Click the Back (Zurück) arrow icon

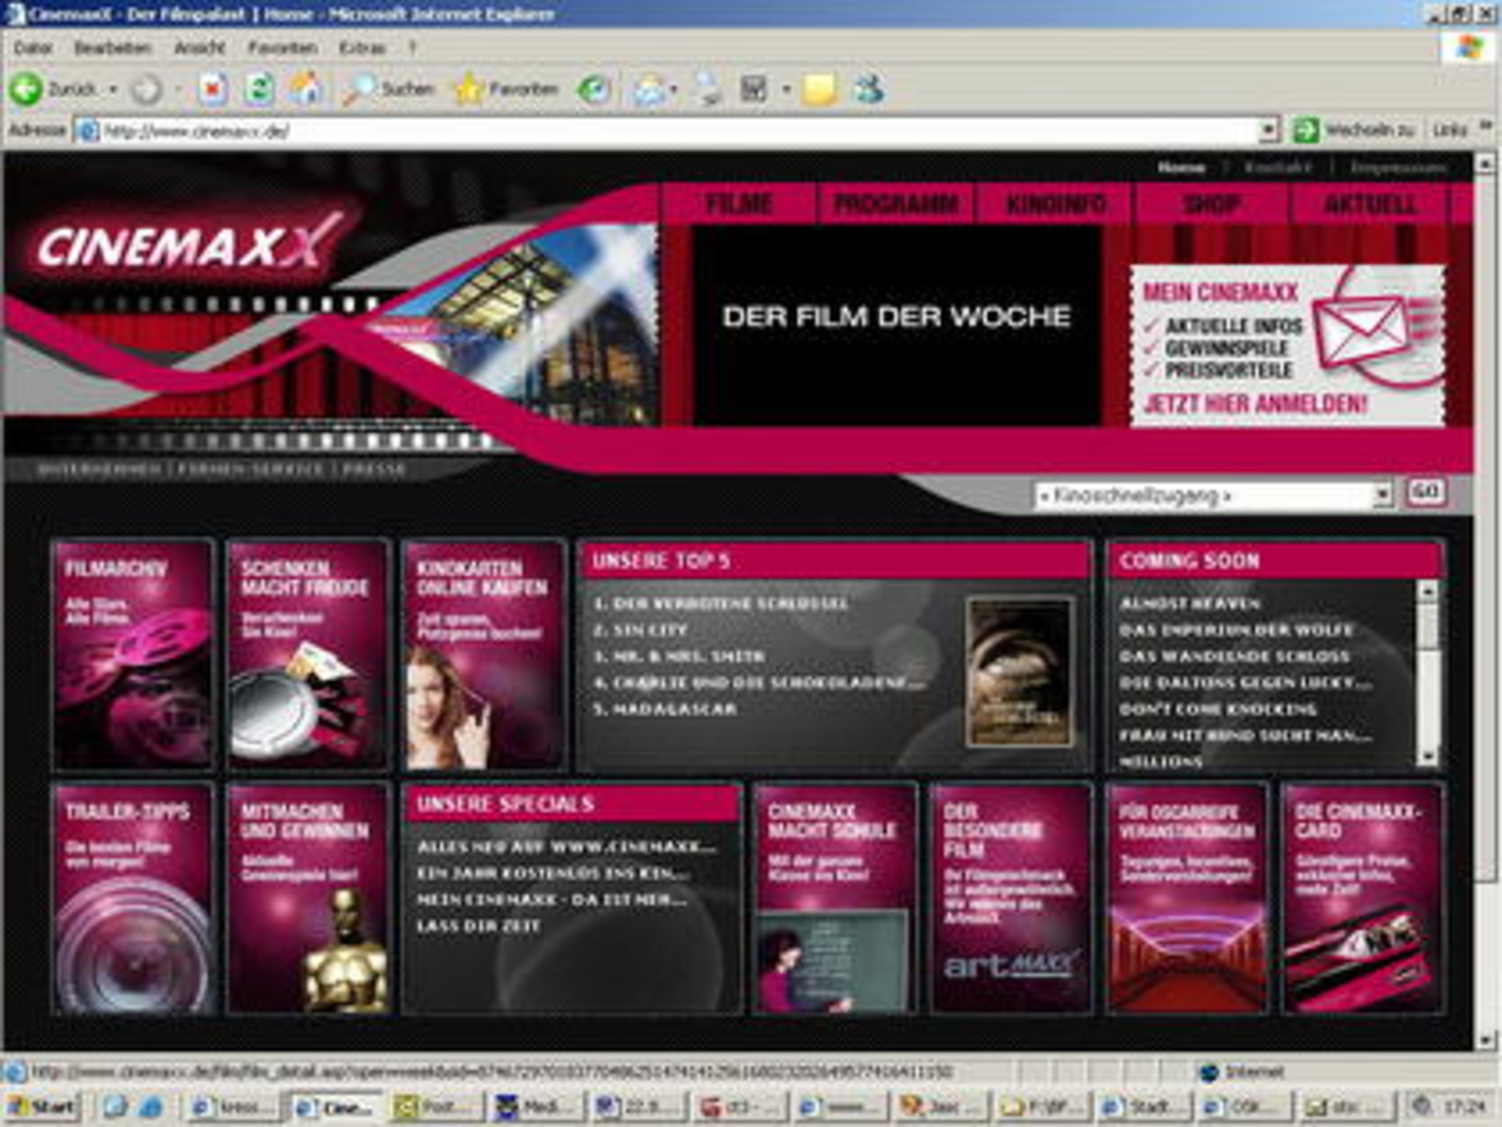pos(26,89)
